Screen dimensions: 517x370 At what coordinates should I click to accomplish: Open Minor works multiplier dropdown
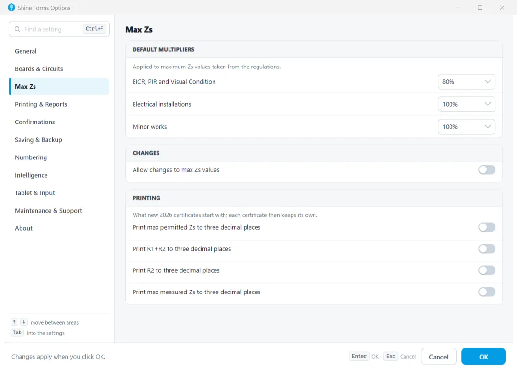click(467, 127)
